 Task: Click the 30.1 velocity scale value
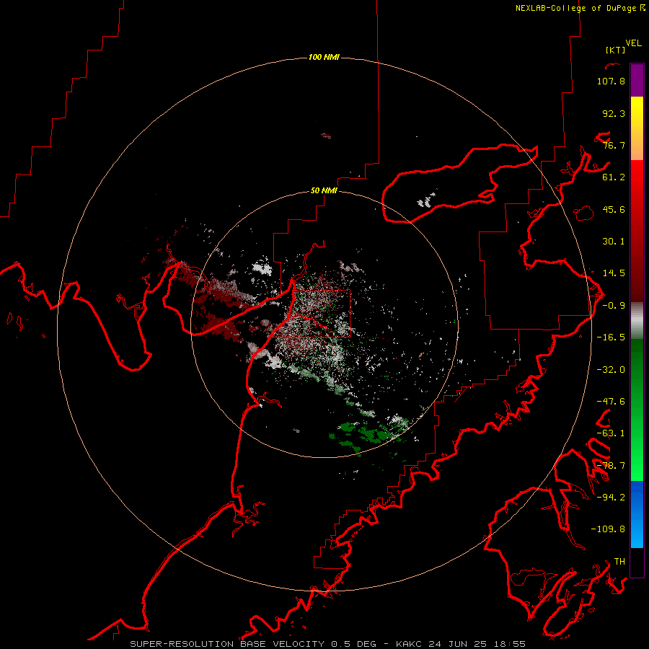tap(614, 242)
